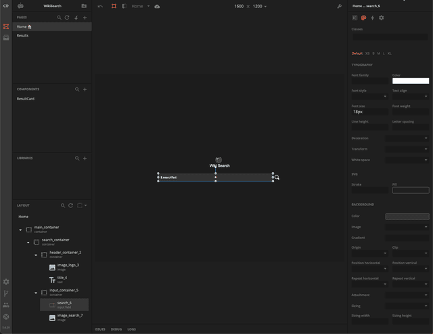Open the style palette tab in the properties panel
This screenshot has width=433, height=334.
pos(363,18)
